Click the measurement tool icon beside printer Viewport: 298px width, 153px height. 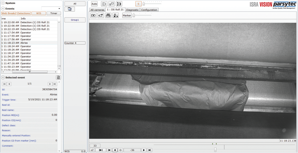116,16
